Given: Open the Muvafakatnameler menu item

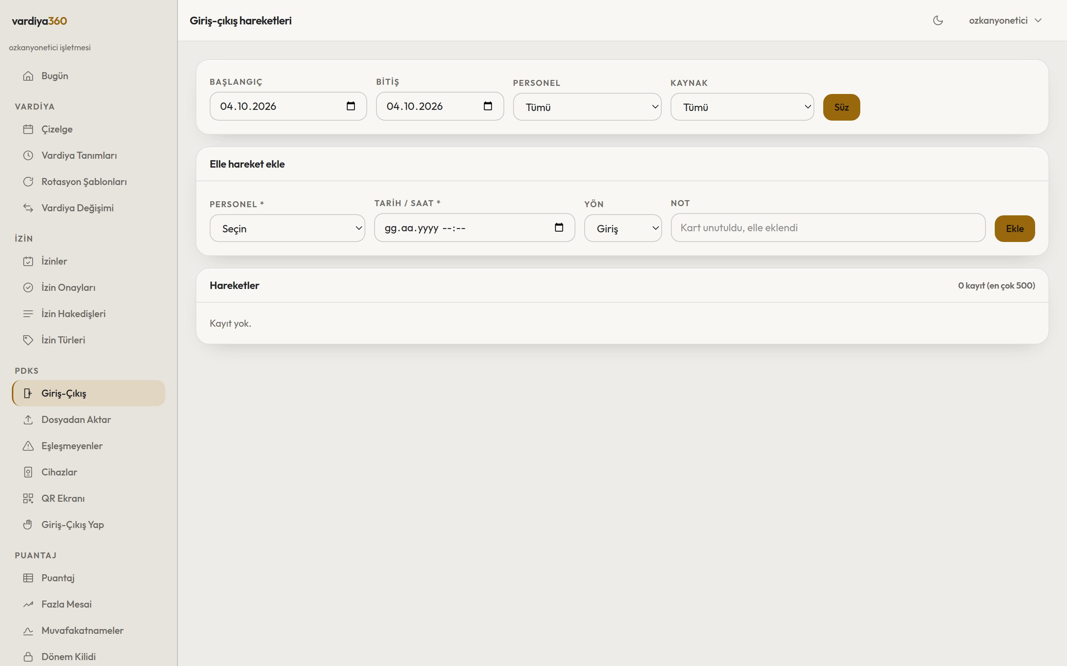Looking at the screenshot, I should [x=89, y=630].
